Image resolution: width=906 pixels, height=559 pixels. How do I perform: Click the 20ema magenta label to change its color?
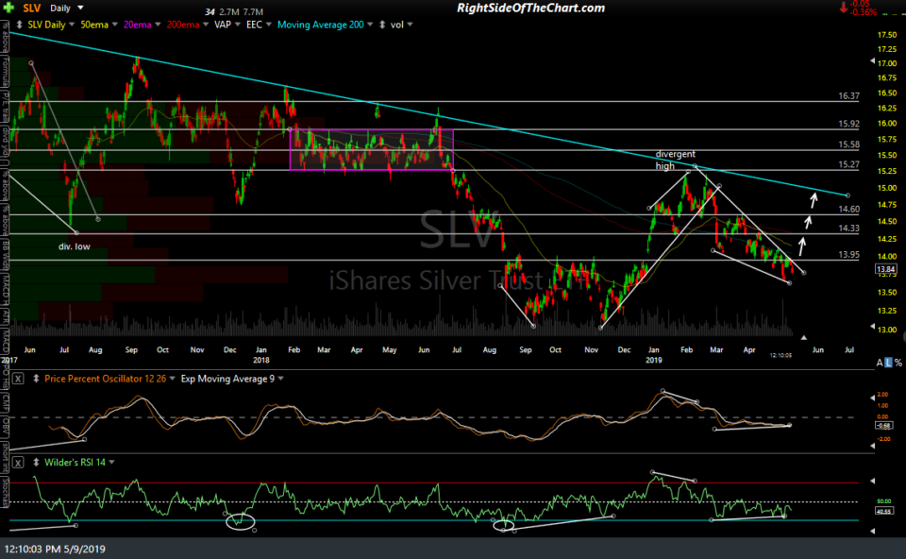pyautogui.click(x=136, y=25)
